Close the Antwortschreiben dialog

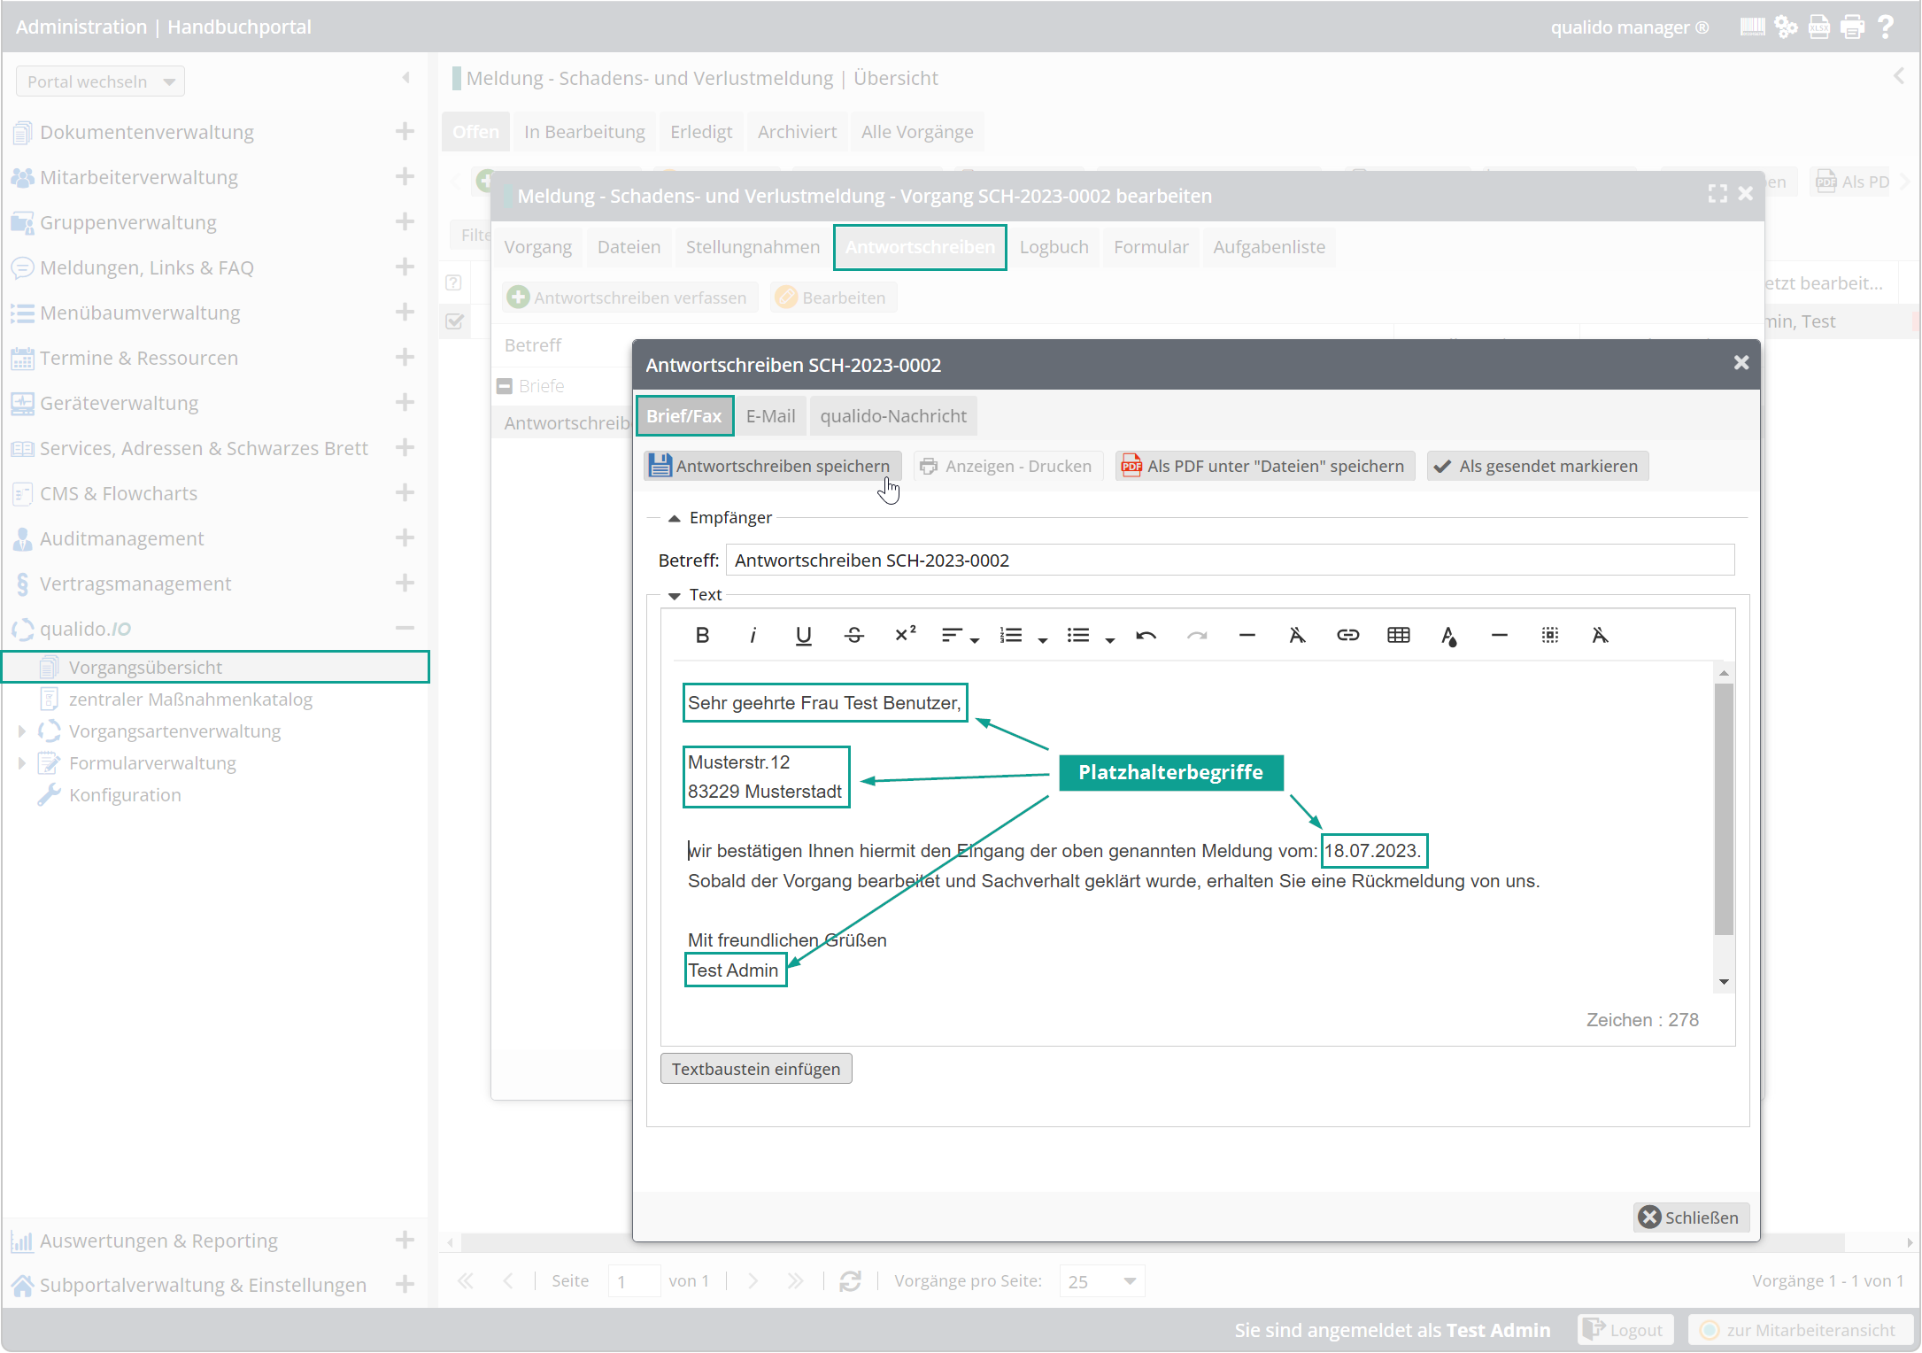click(1741, 362)
